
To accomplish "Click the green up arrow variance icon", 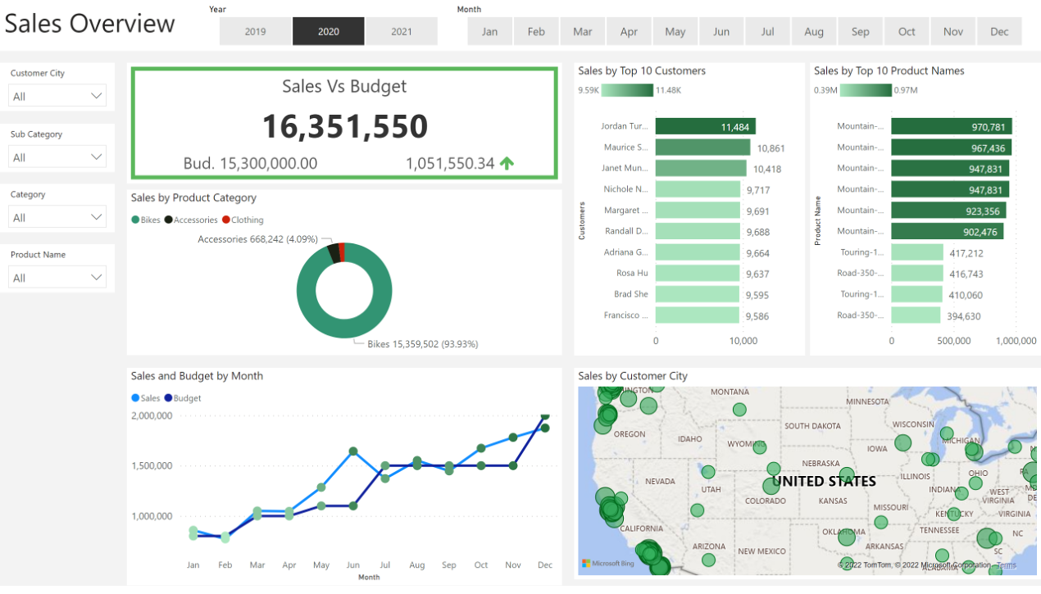I will coord(507,163).
